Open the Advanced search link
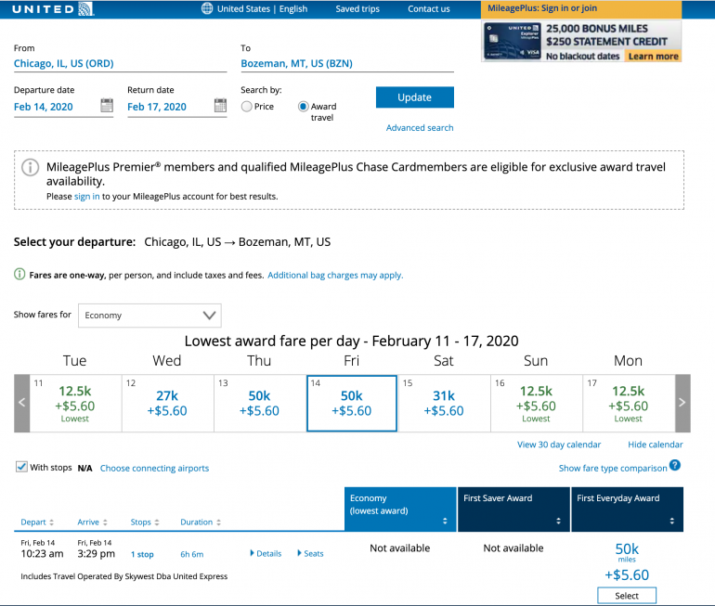Screen dimensions: 715x606 [420, 128]
